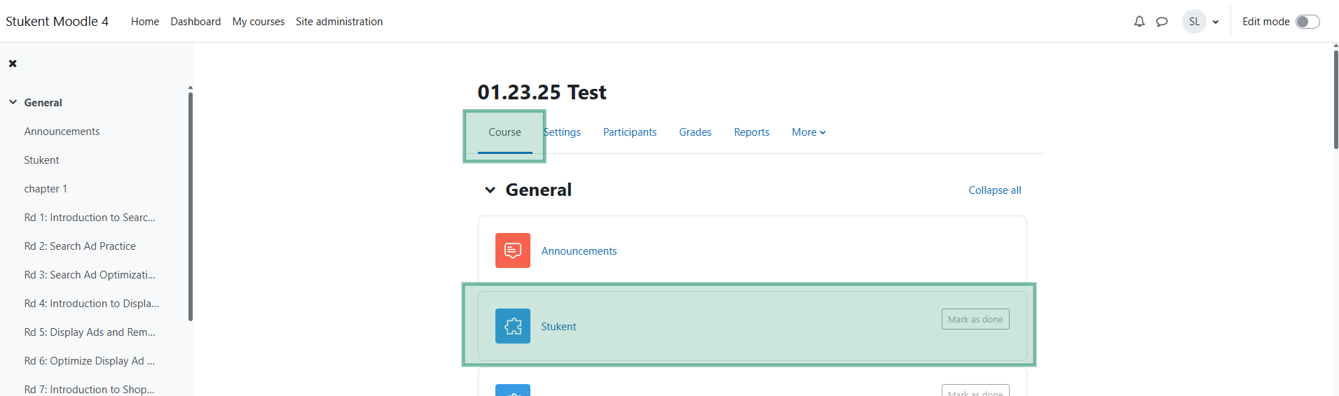The image size is (1339, 396).
Task: Open the Reports tab
Action: 751,132
